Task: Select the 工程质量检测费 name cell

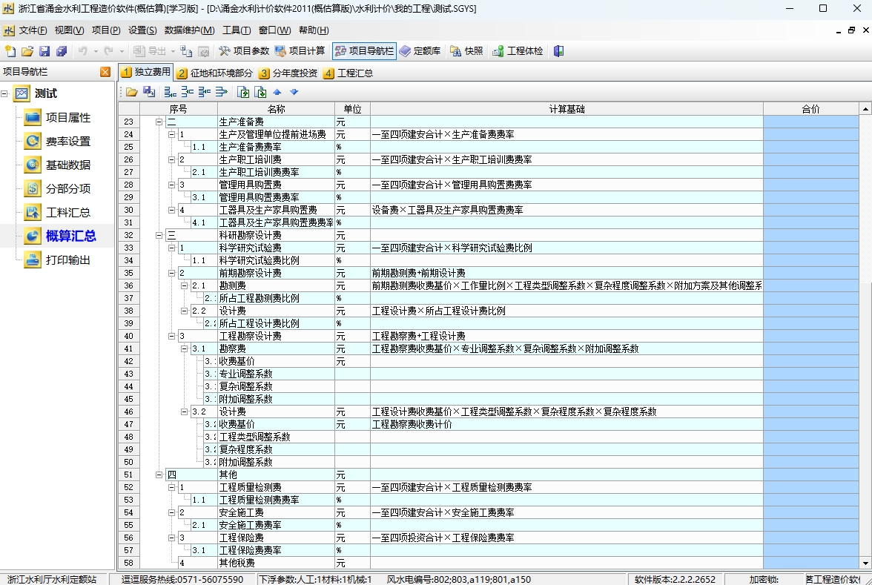Action: point(277,487)
